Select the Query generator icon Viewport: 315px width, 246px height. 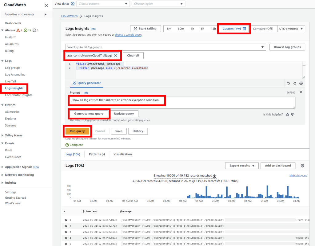74,83
